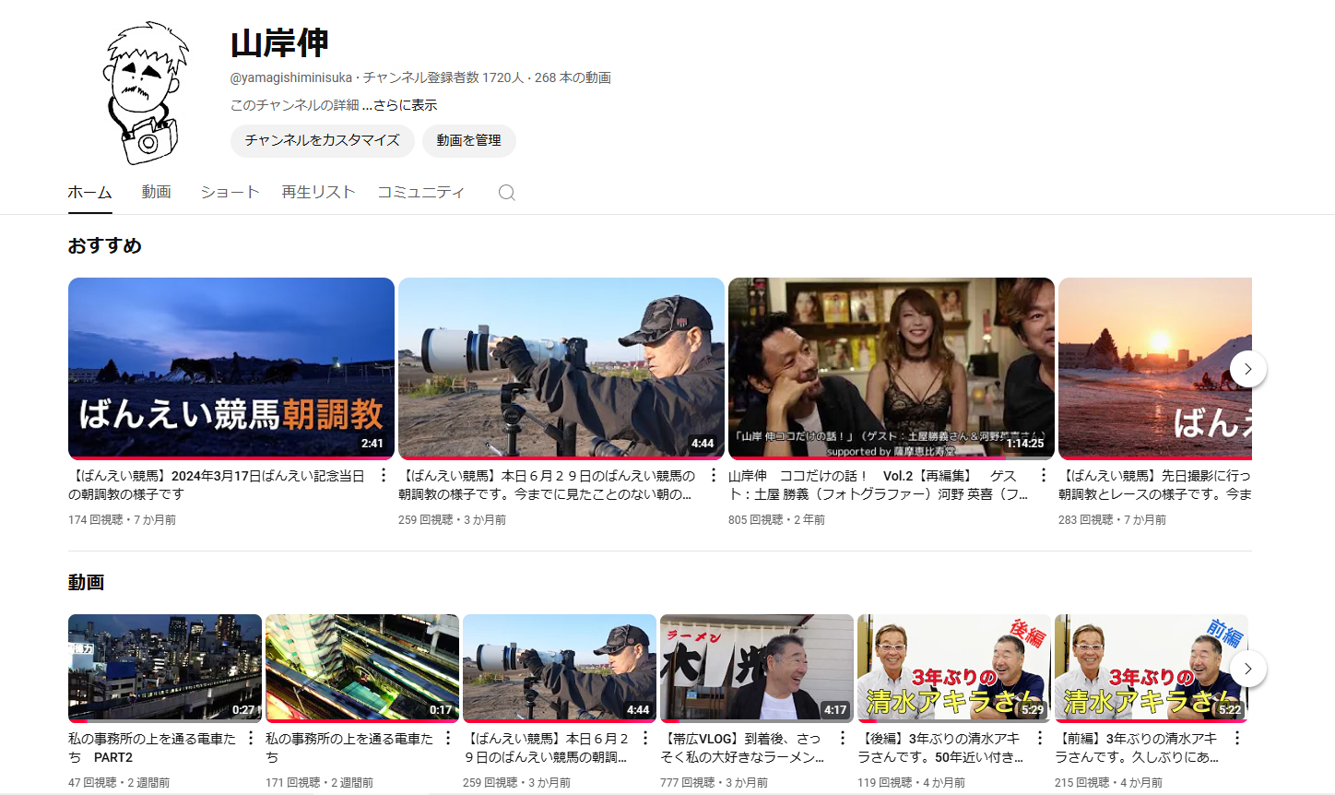Click the チャンネルをカスタマイズ button
1335x795 pixels.
tap(322, 140)
